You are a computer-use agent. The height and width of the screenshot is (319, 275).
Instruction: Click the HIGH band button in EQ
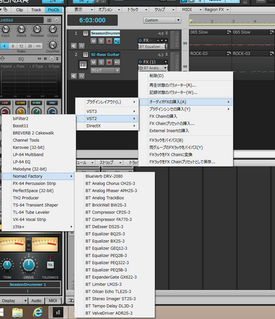point(52,103)
